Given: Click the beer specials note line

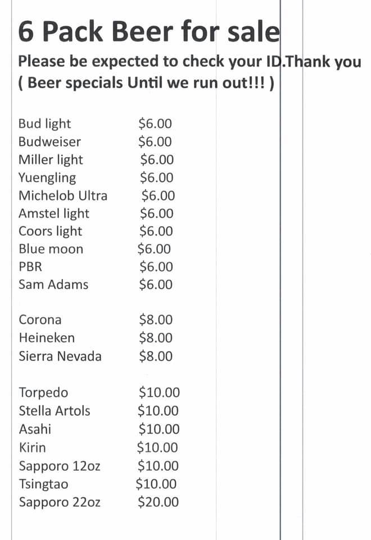Looking at the screenshot, I should [x=146, y=83].
